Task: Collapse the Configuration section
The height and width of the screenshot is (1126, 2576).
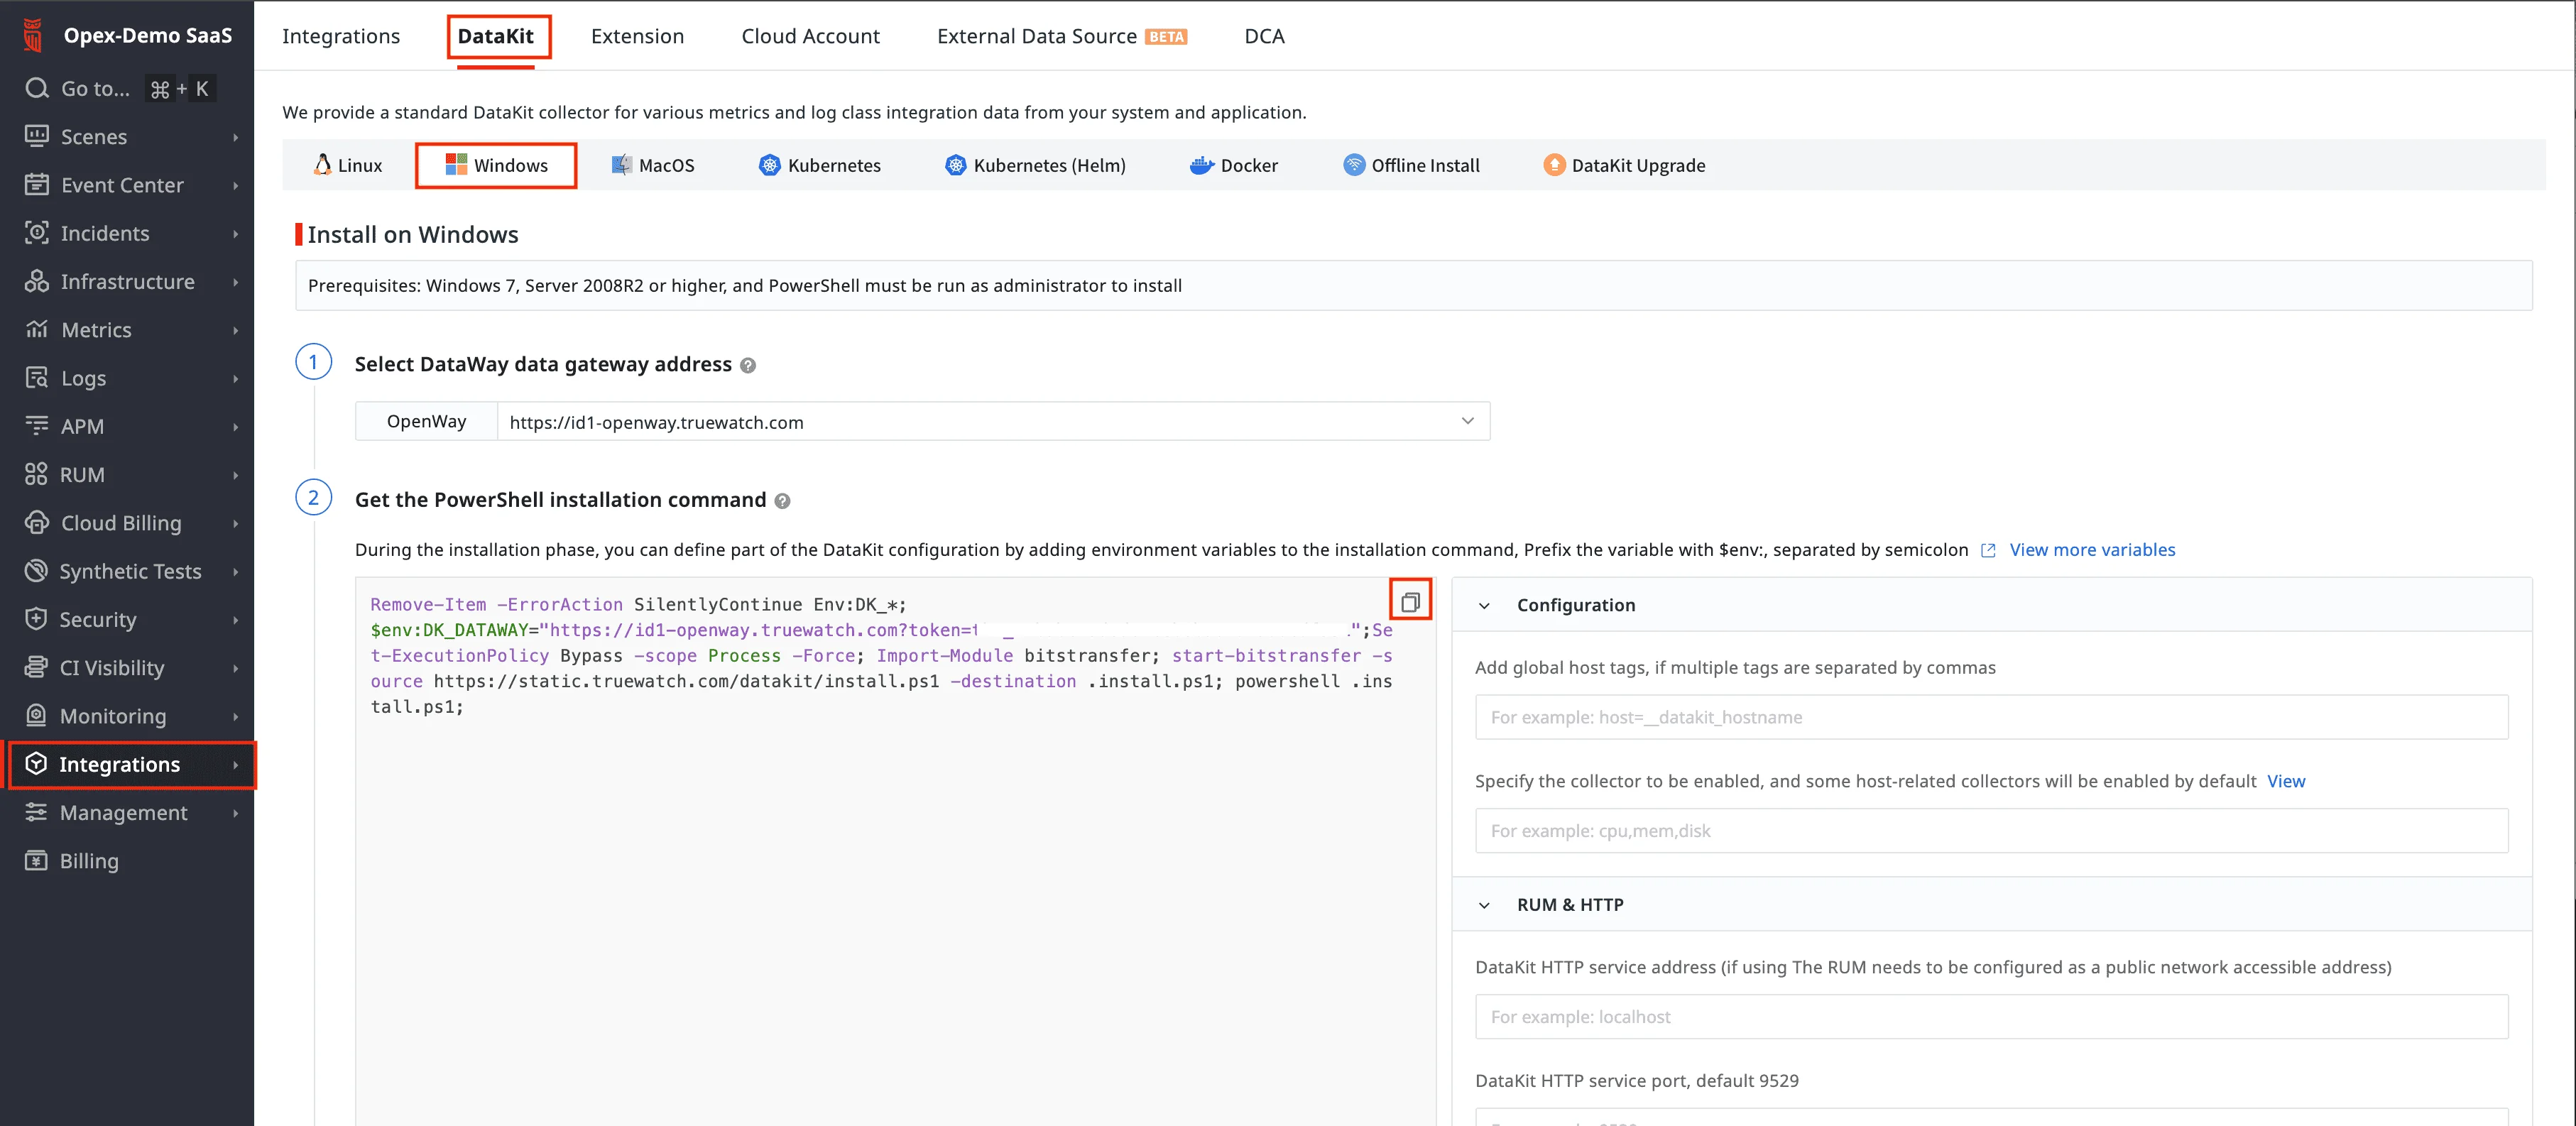Action: point(1484,606)
